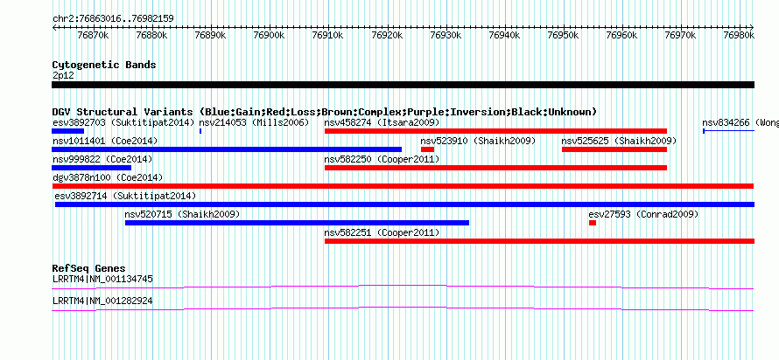Click the red nsv458274 loss bar
Screen dimensions: 779x360
click(x=495, y=131)
